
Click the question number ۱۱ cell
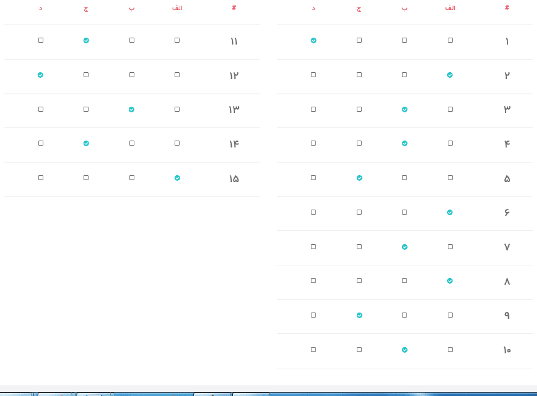[234, 41]
